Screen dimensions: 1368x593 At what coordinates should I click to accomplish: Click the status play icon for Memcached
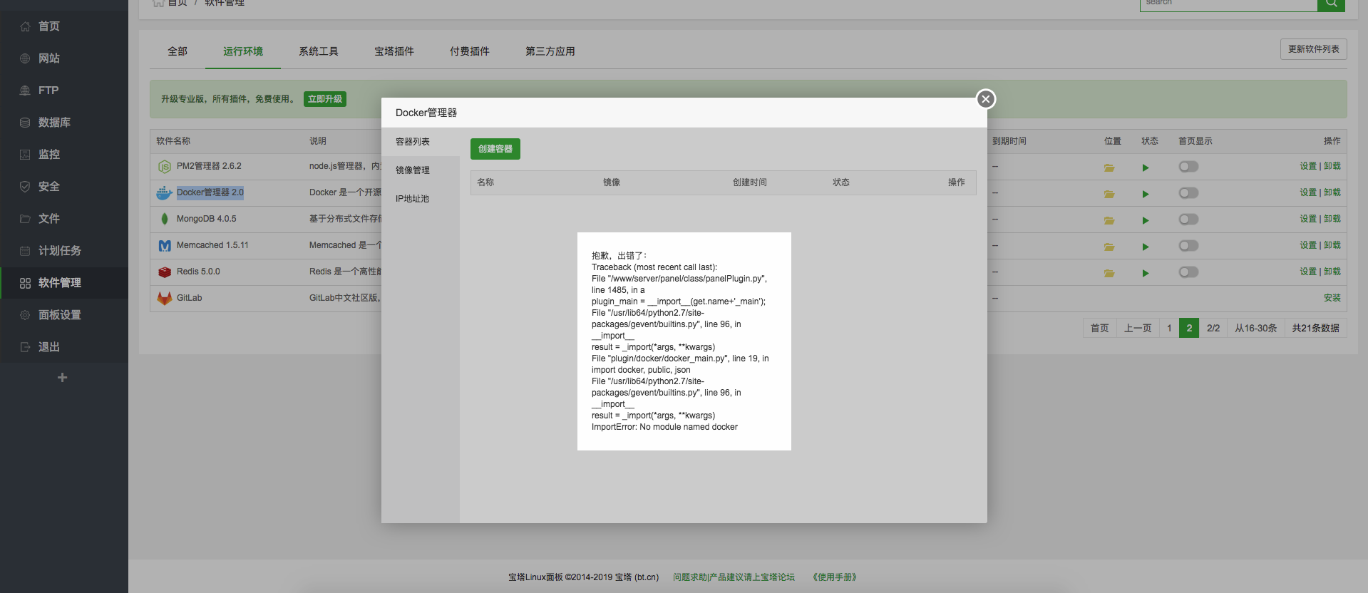click(1146, 247)
